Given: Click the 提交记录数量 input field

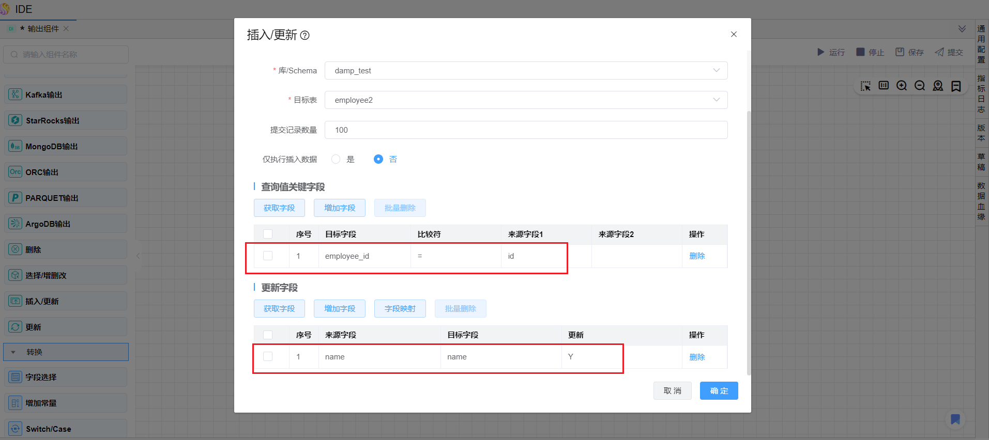Looking at the screenshot, I should (526, 130).
